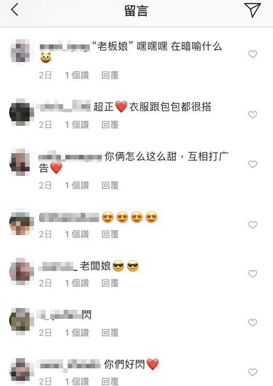View likes on 超正 comment

tap(77, 125)
